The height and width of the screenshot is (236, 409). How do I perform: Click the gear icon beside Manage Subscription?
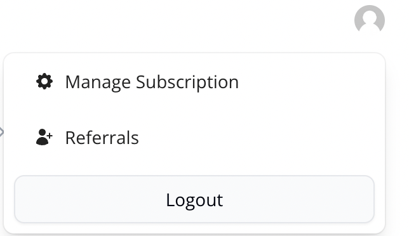click(44, 82)
